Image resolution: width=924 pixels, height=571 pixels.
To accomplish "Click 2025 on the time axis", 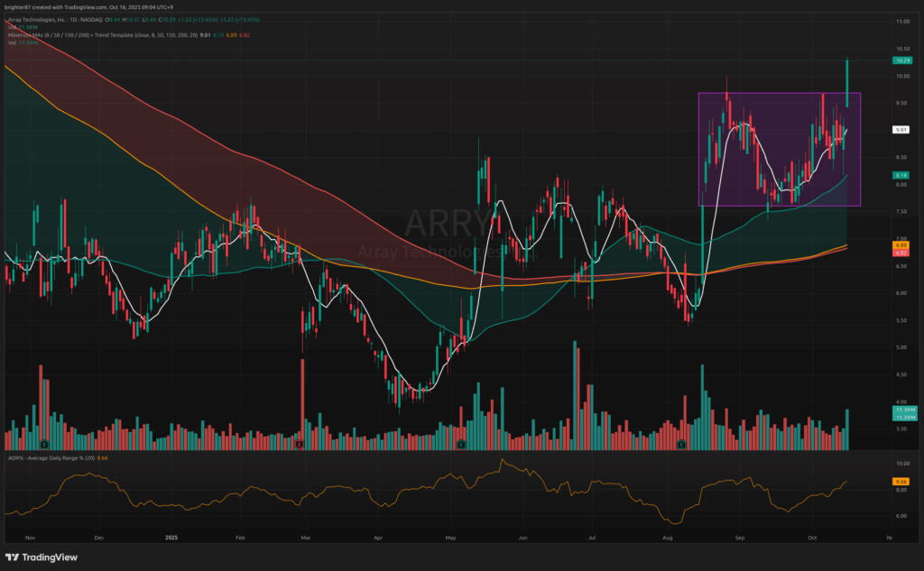I will 174,537.
